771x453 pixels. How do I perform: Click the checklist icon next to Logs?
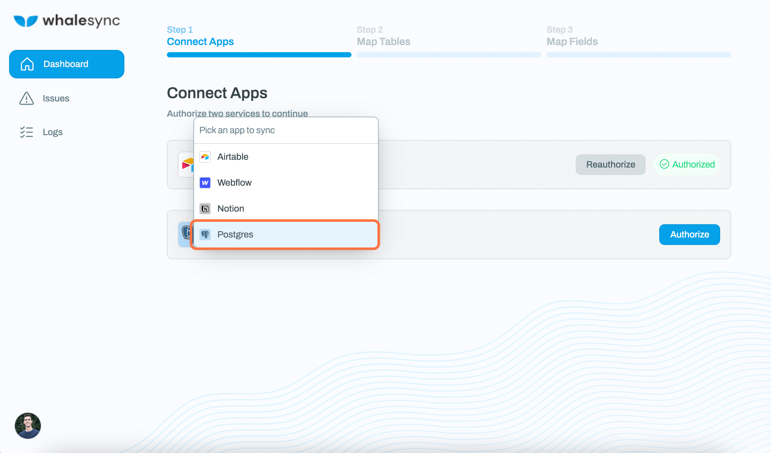[x=27, y=132]
